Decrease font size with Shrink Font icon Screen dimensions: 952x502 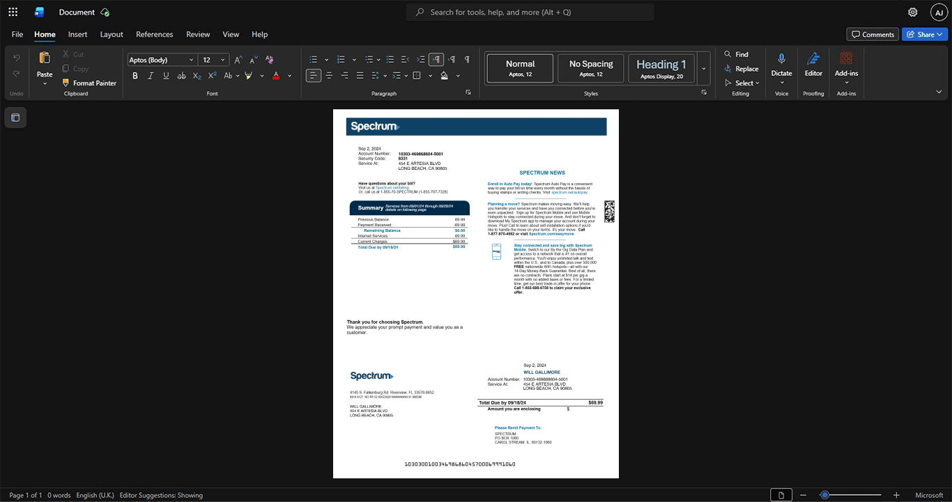254,60
